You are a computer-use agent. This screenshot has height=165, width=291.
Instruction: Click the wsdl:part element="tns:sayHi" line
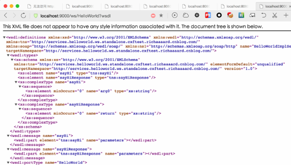(x=85, y=140)
